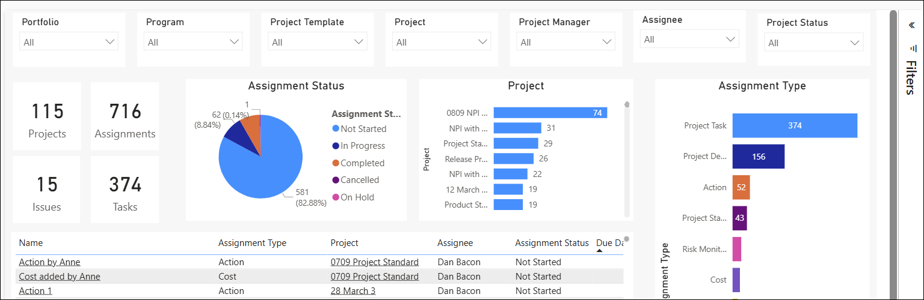Click the Cancelled legend item

click(x=356, y=180)
